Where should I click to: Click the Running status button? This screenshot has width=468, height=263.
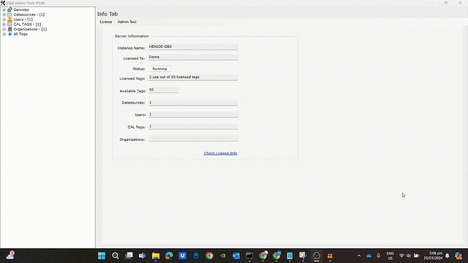click(160, 69)
